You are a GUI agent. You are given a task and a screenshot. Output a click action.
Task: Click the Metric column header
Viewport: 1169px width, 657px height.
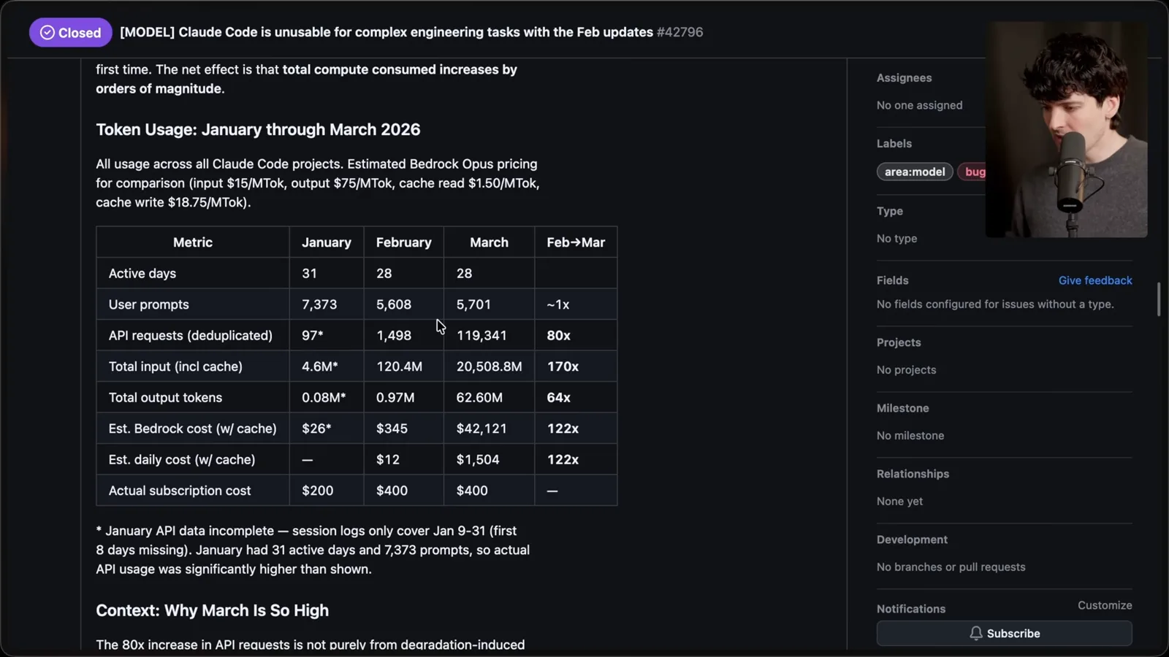click(193, 242)
